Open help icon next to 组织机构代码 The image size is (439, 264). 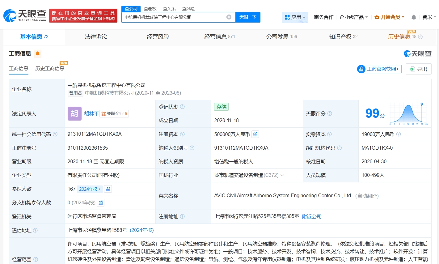point(339,148)
